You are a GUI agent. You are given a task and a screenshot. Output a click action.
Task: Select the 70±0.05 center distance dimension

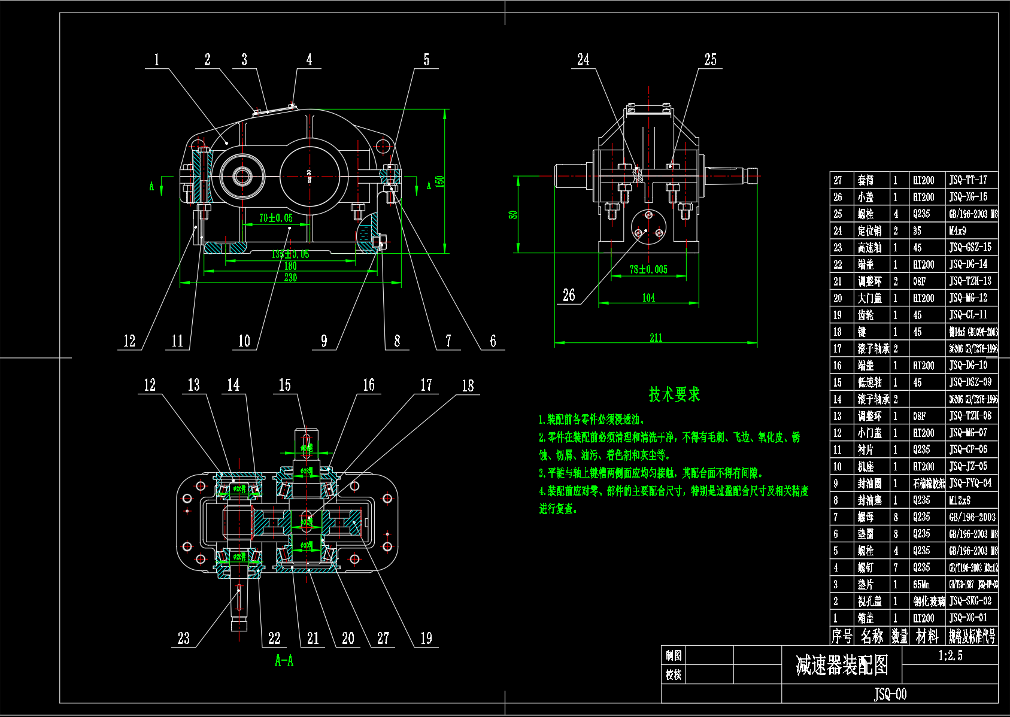click(x=275, y=218)
